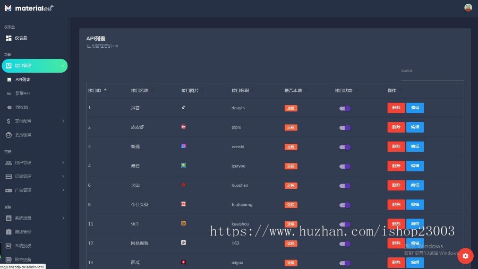Expand the 用户管理 submenu arrow
Image resolution: width=478 pixels, height=269 pixels.
coord(63,163)
